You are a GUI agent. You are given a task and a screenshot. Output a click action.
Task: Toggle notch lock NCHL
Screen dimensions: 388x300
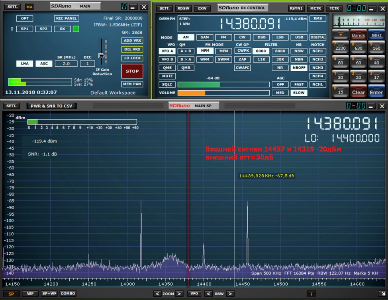[x=318, y=84]
